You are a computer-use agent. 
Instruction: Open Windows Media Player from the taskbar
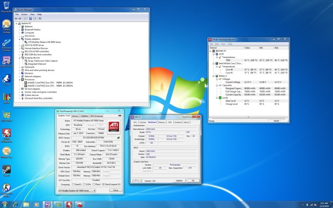[36, 205]
